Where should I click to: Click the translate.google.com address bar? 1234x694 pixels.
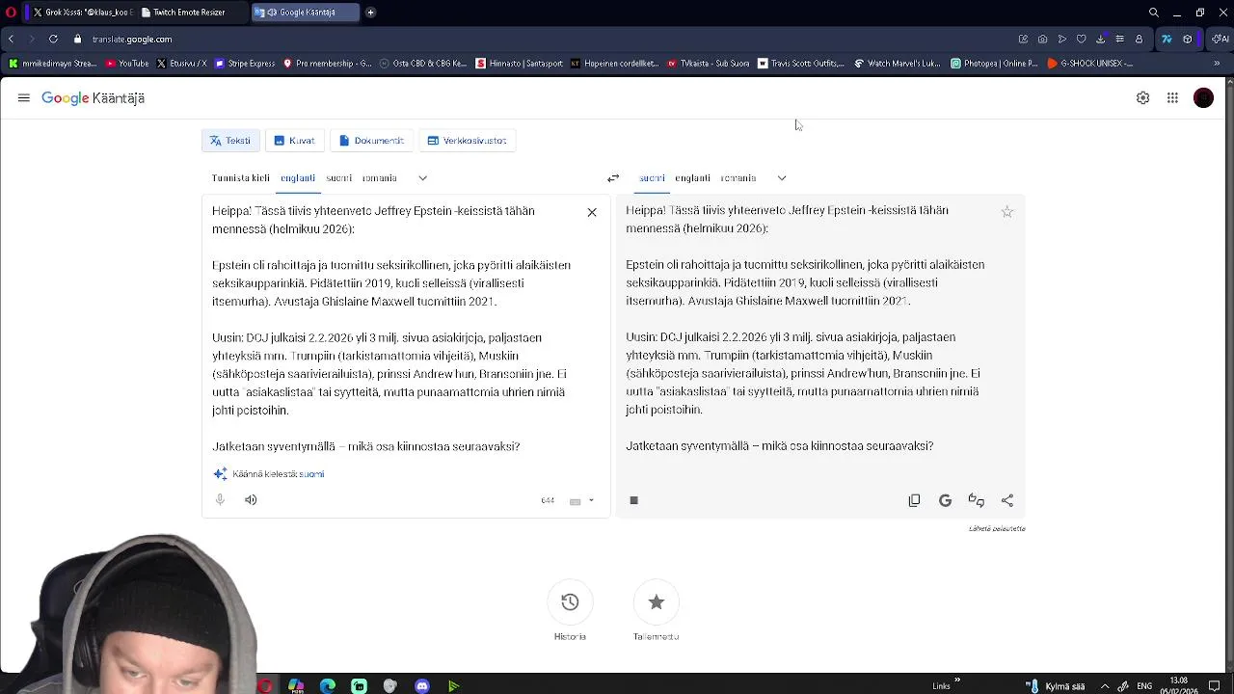132,40
